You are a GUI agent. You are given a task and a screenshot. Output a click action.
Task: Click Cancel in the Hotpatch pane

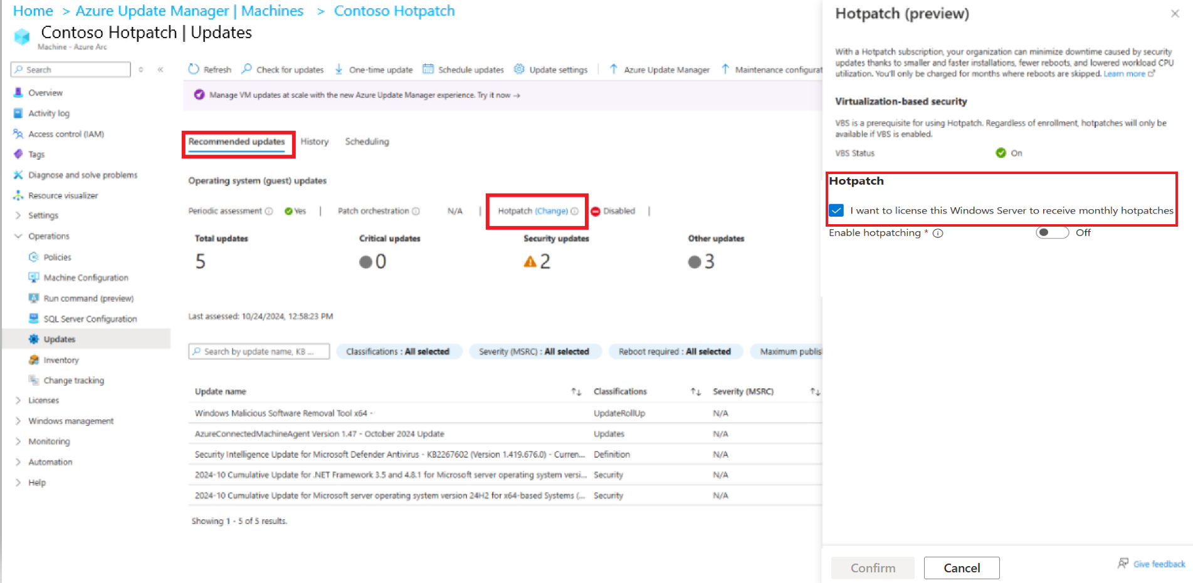[962, 567]
